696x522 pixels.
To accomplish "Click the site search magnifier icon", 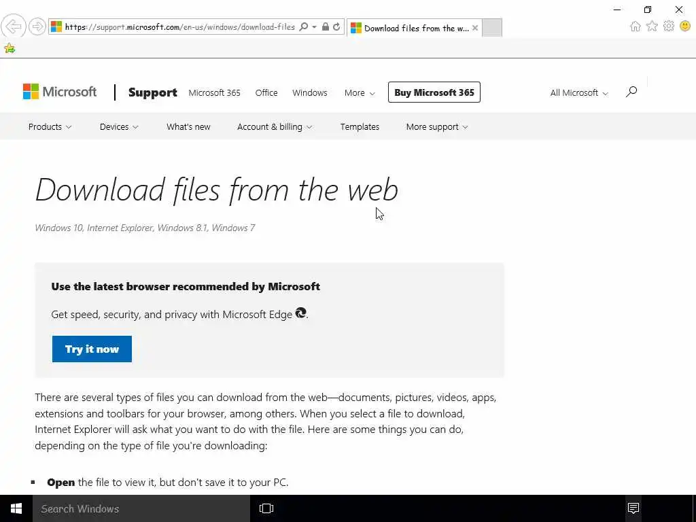I will tap(631, 92).
